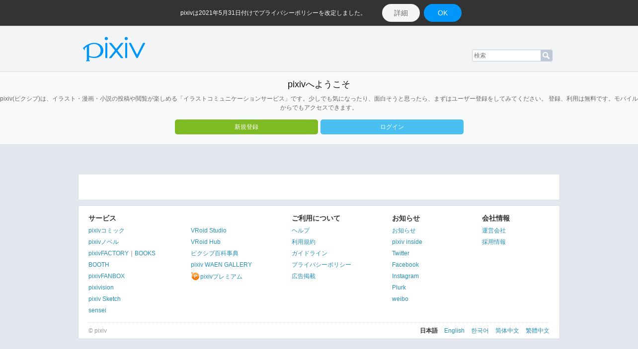Screen dimensions: 638x349
Task: Open the ヘルプ help link
Action: [301, 231]
